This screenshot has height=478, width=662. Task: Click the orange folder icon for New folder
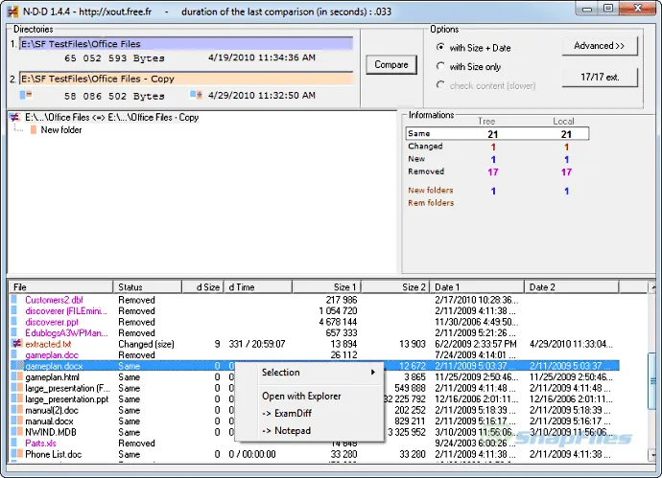pos(34,130)
